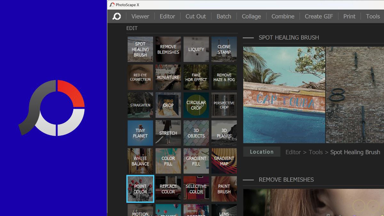Choose the Paint Brush tile
Screen dimensions: 384x216
point(224,189)
